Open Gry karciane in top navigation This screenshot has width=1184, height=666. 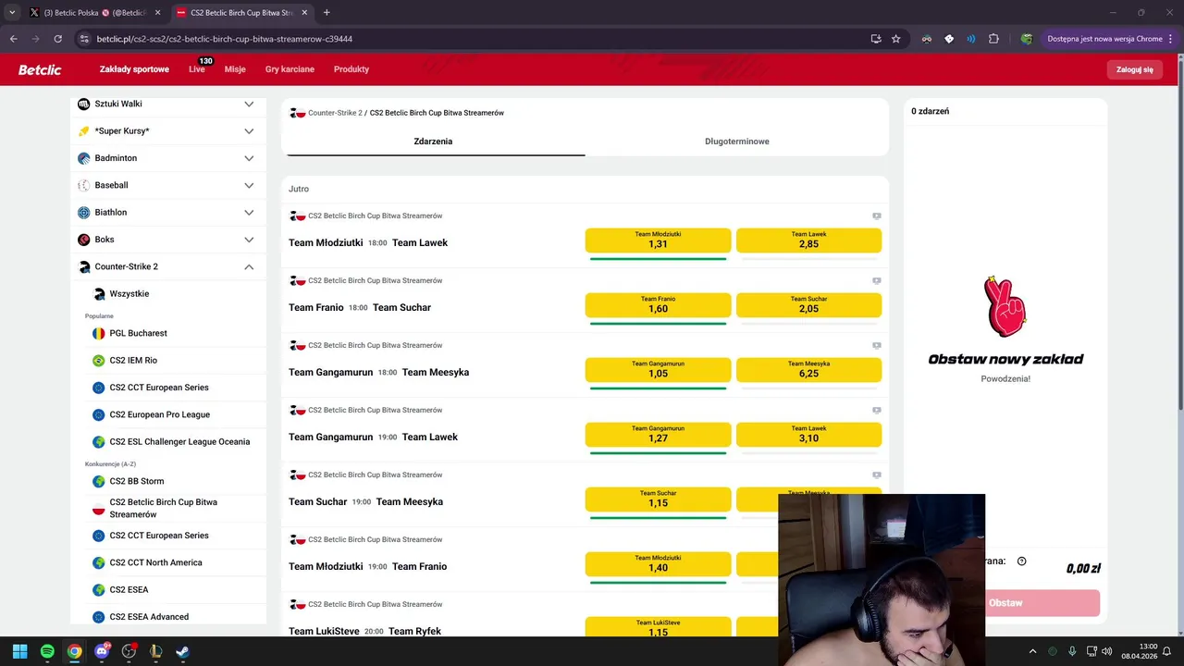290,69
